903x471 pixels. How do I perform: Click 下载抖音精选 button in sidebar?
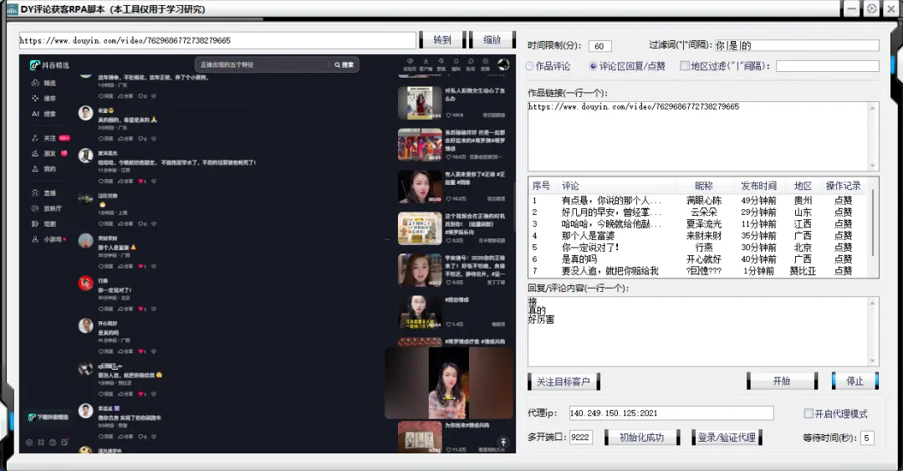coord(48,417)
